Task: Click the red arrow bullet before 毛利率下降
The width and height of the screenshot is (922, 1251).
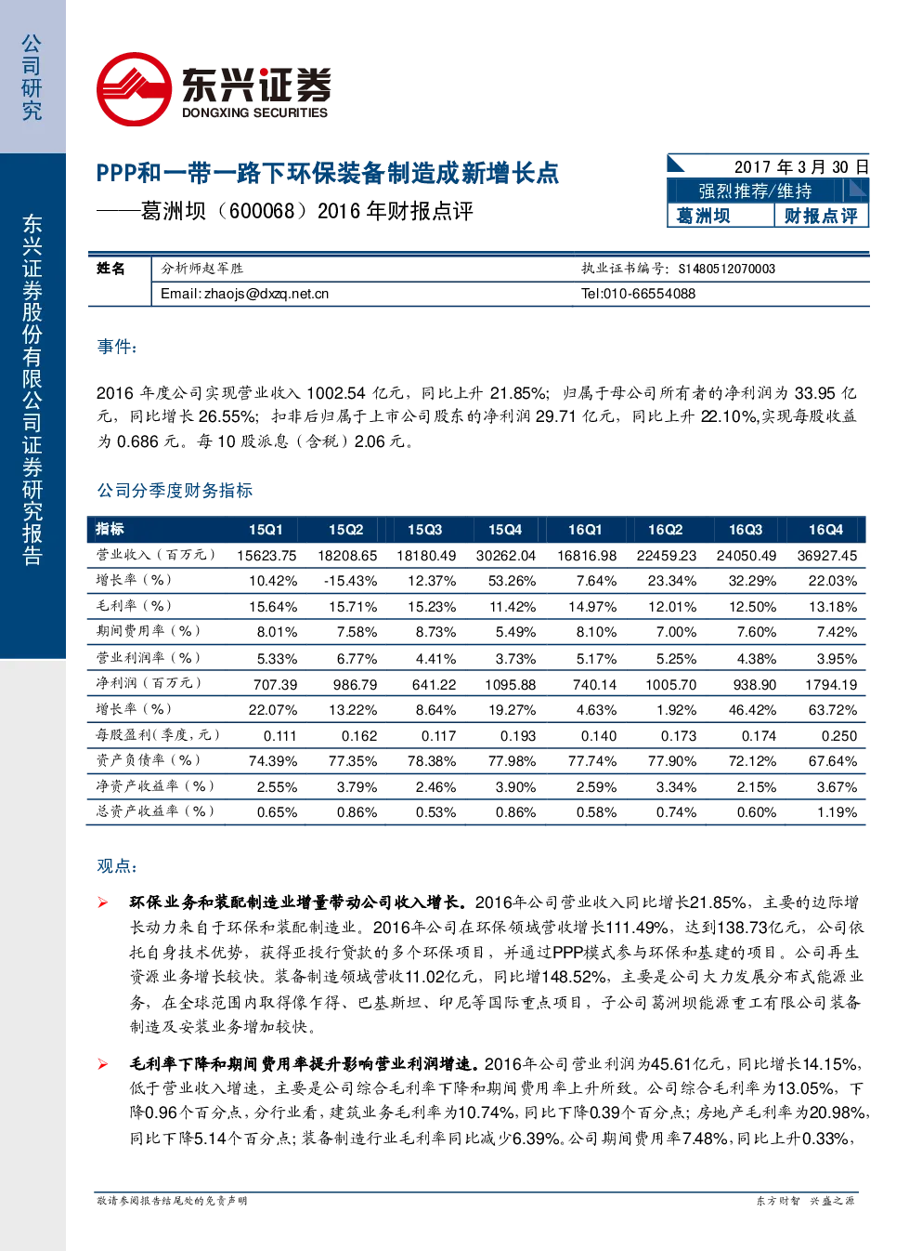Action: [x=102, y=1064]
